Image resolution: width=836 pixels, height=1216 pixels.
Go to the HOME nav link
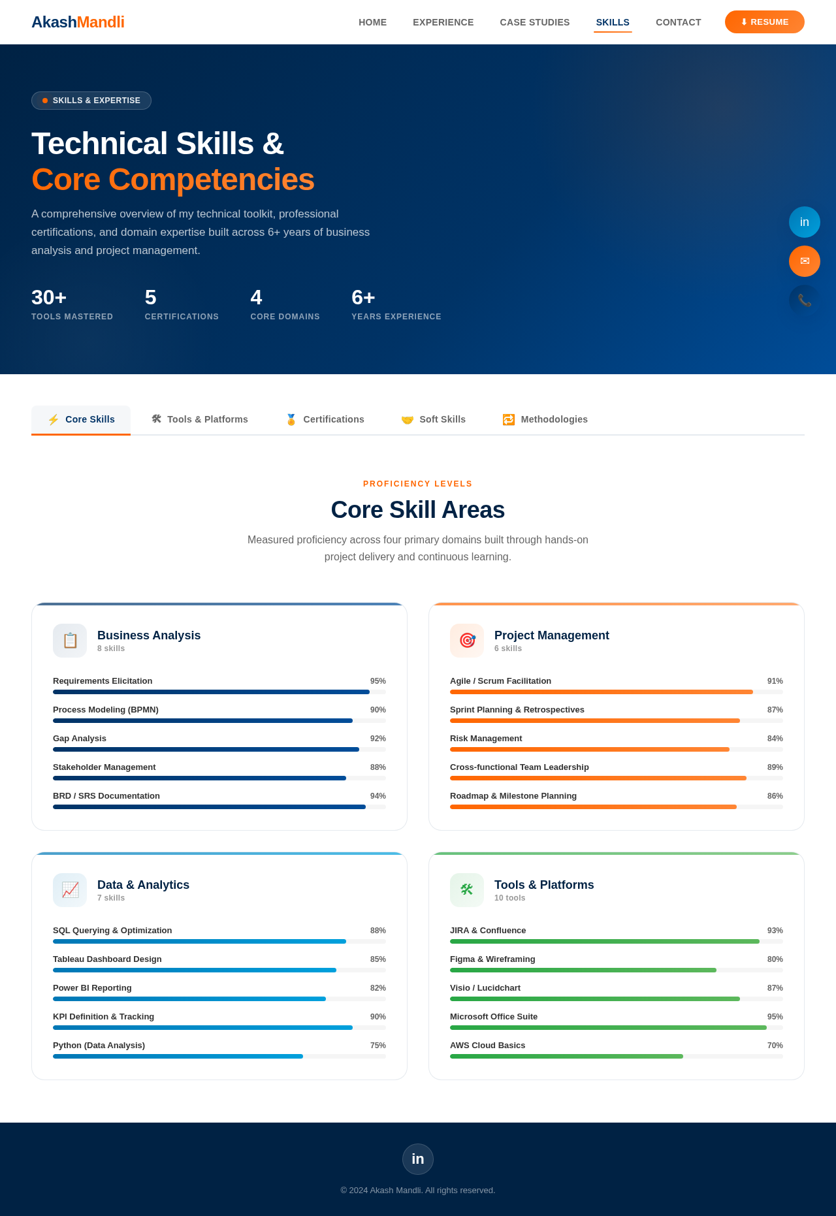pyautogui.click(x=372, y=22)
